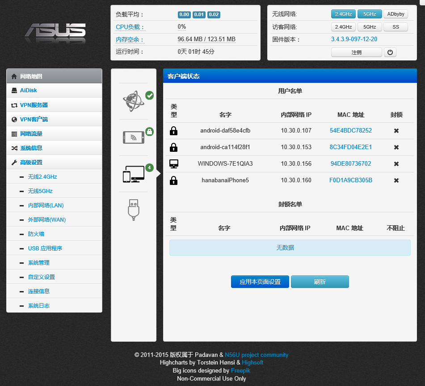The height and width of the screenshot is (386, 425).
Task: Toggle 2.4GHz wireless network
Action: (343, 14)
